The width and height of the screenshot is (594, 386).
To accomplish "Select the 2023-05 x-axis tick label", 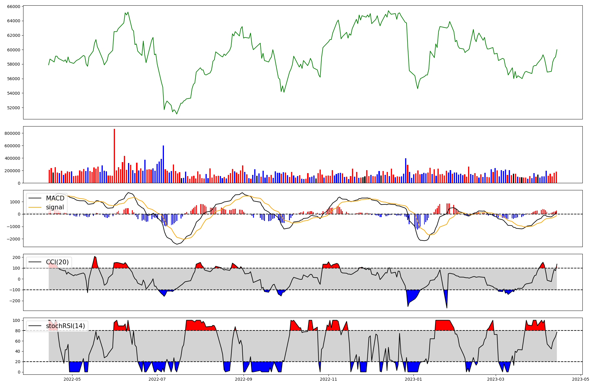I will tap(581, 379).
